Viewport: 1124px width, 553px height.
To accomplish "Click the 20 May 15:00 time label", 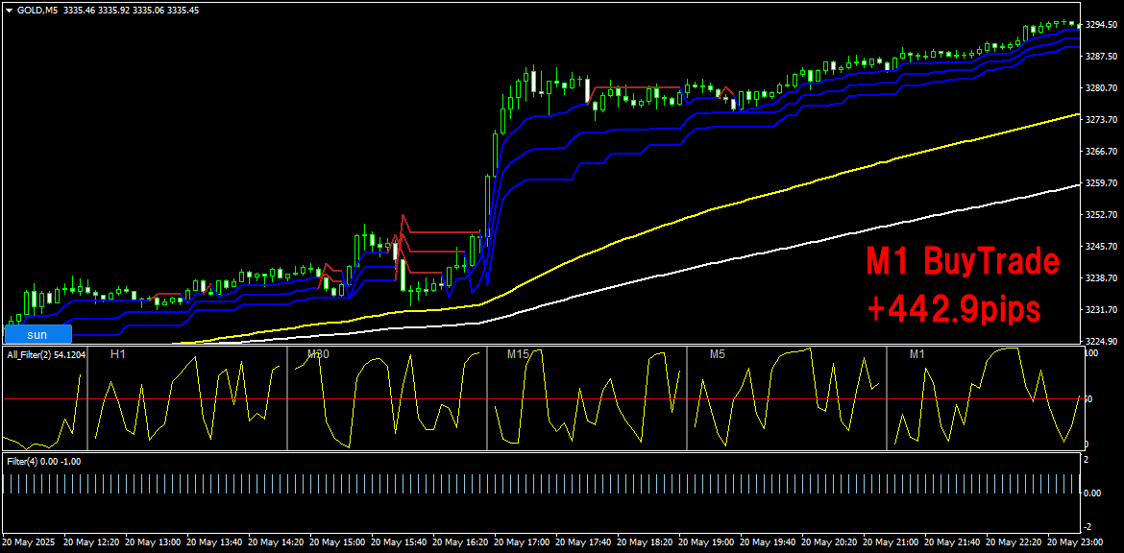I will point(336,542).
